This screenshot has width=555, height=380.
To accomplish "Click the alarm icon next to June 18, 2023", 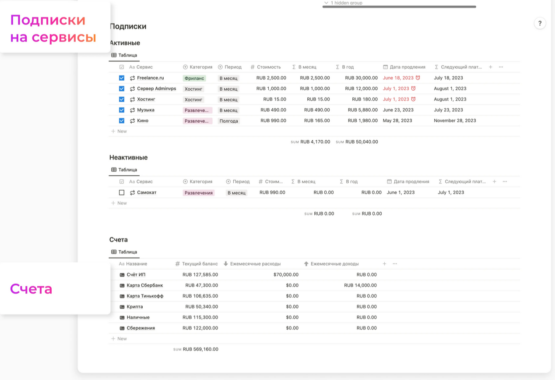I will [418, 78].
